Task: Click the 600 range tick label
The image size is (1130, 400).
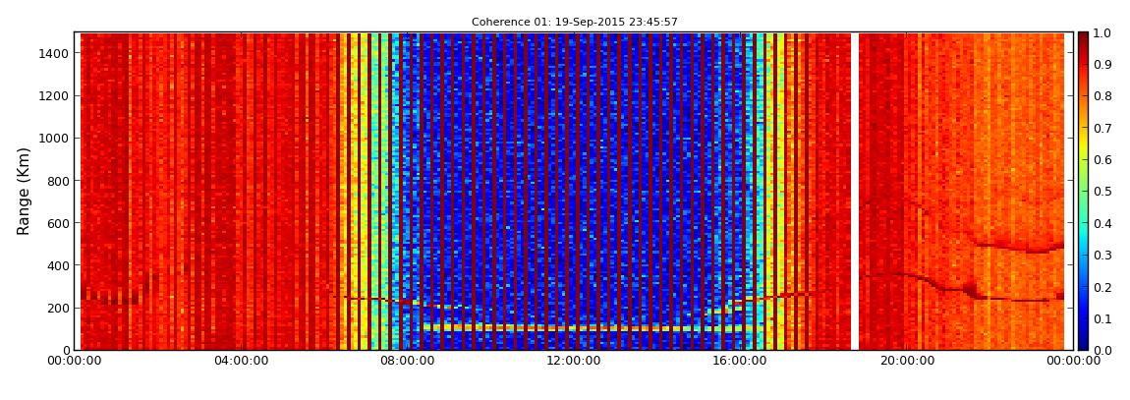Action: pyautogui.click(x=58, y=223)
